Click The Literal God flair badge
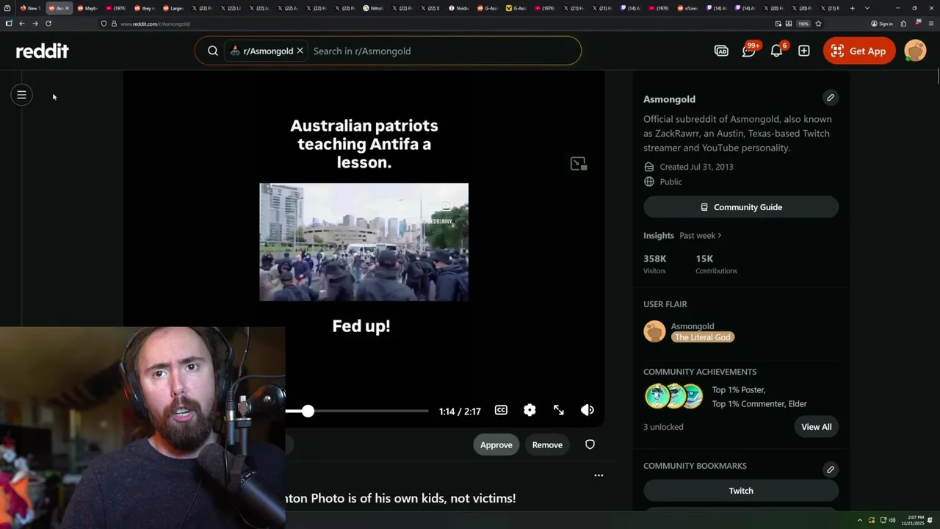 click(x=703, y=337)
